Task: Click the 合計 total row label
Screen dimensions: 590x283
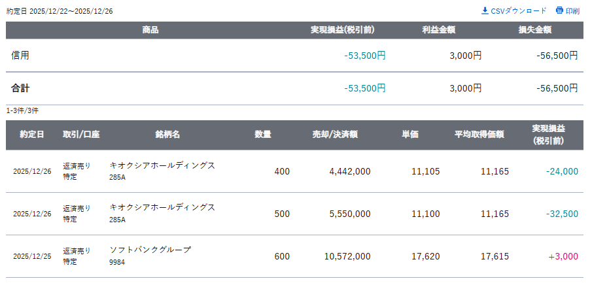Action: pos(20,88)
